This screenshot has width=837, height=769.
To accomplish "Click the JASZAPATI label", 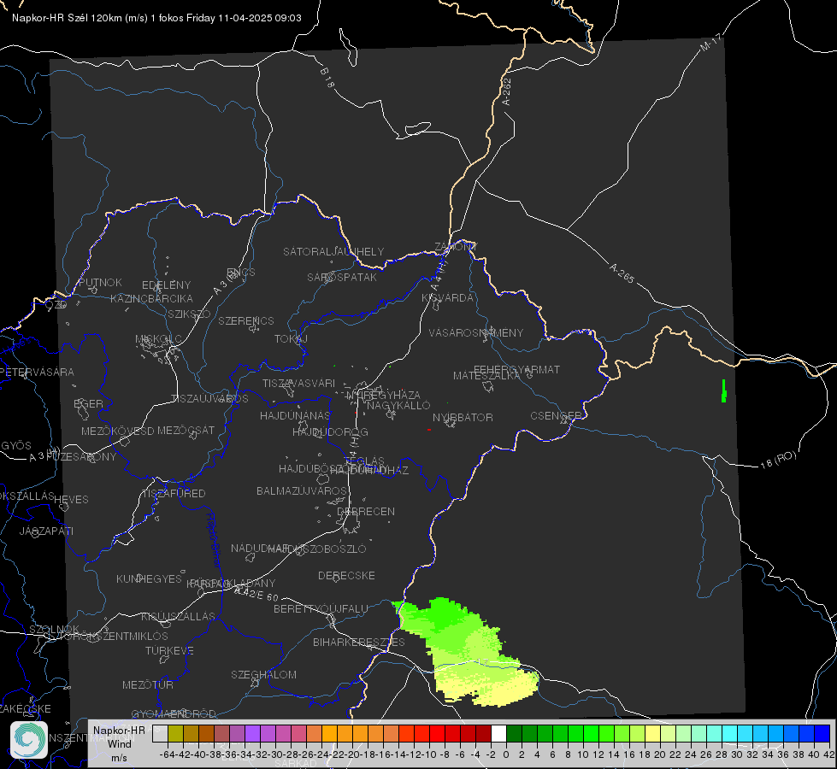I will [46, 531].
